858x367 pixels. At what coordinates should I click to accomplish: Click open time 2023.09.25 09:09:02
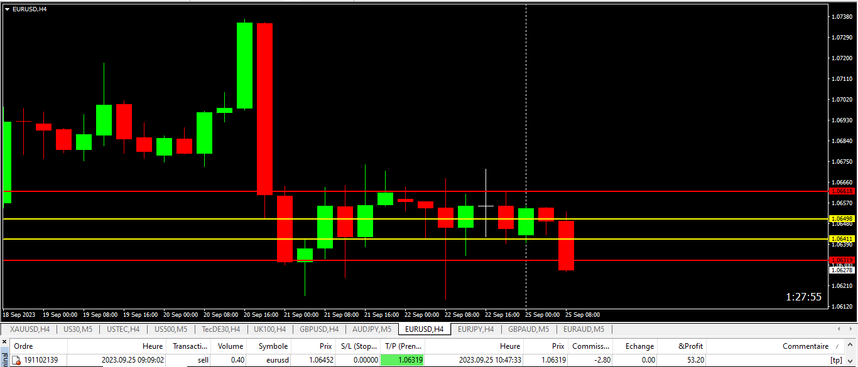click(133, 360)
